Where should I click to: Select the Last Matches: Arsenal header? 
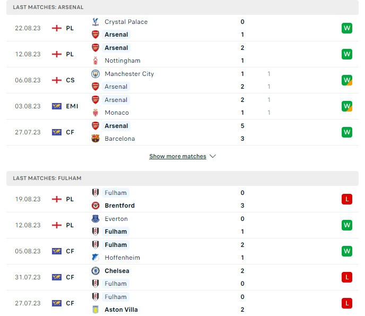[x=48, y=7]
